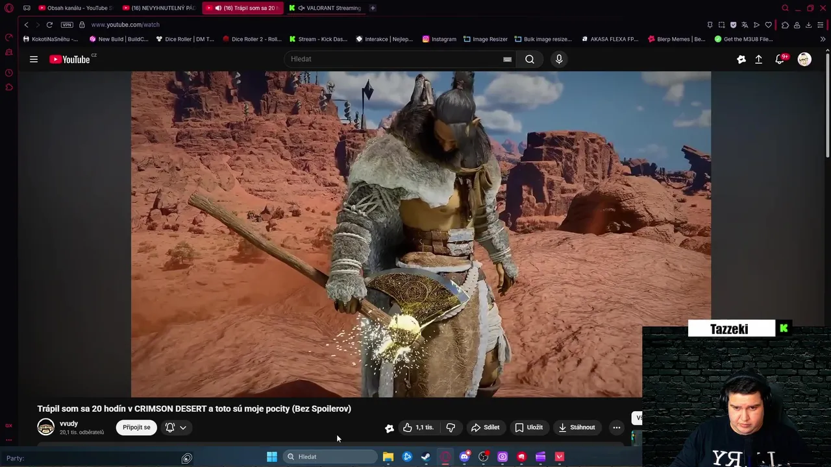Open browser downloads icon
The width and height of the screenshot is (831, 467).
[x=808, y=25]
